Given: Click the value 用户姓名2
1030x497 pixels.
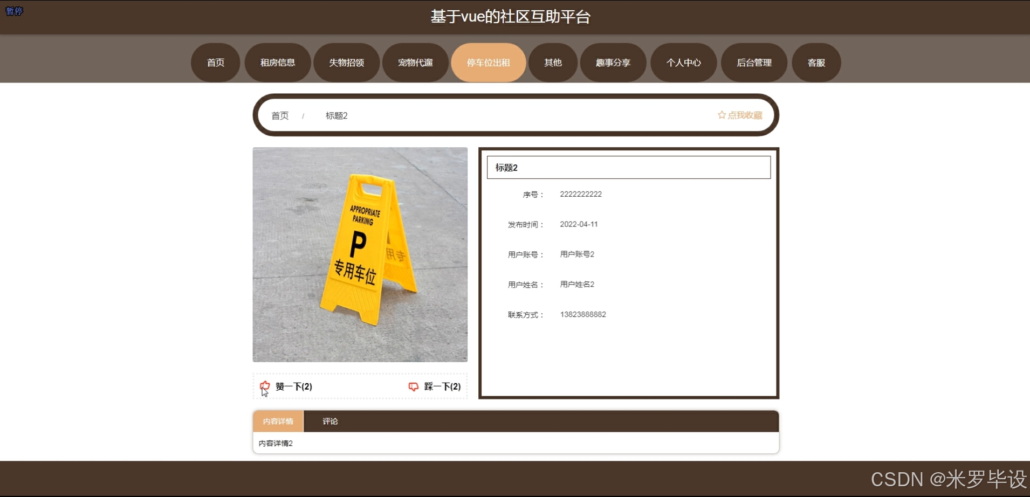Looking at the screenshot, I should [x=577, y=284].
